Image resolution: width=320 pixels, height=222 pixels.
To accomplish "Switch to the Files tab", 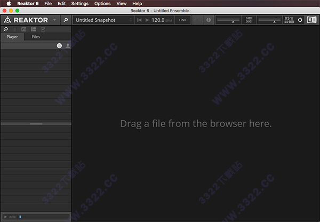I will click(x=36, y=37).
